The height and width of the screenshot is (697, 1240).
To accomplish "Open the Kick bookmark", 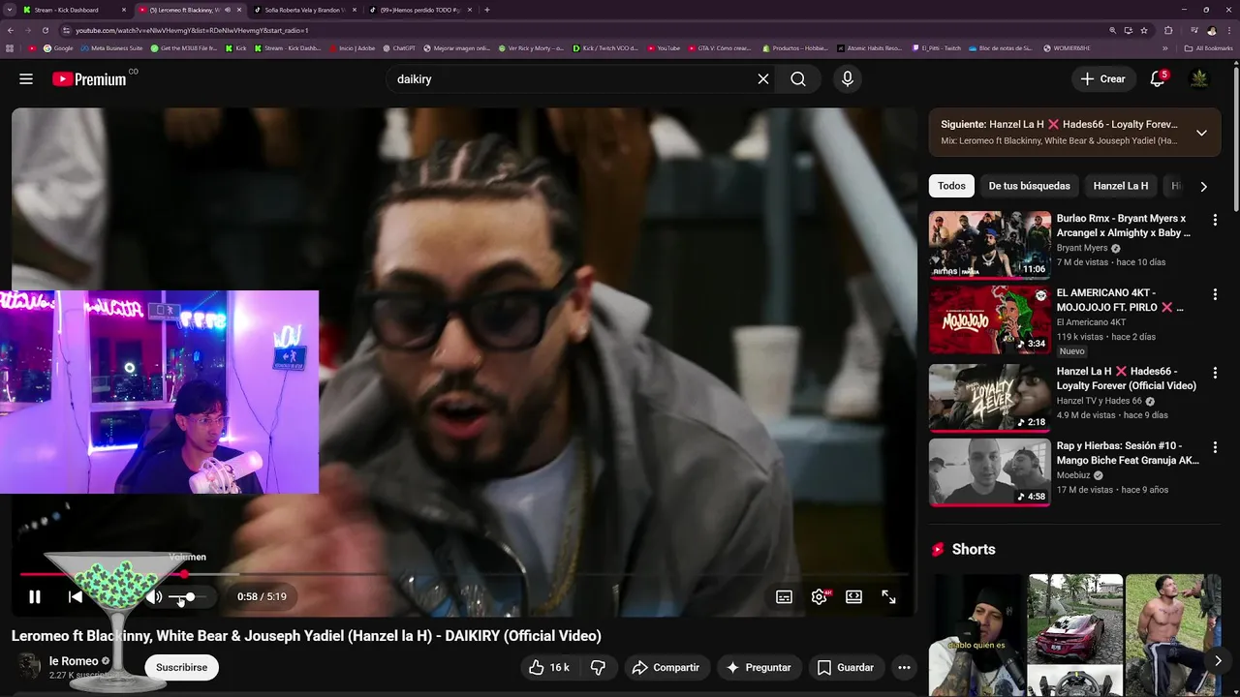I will pos(236,48).
